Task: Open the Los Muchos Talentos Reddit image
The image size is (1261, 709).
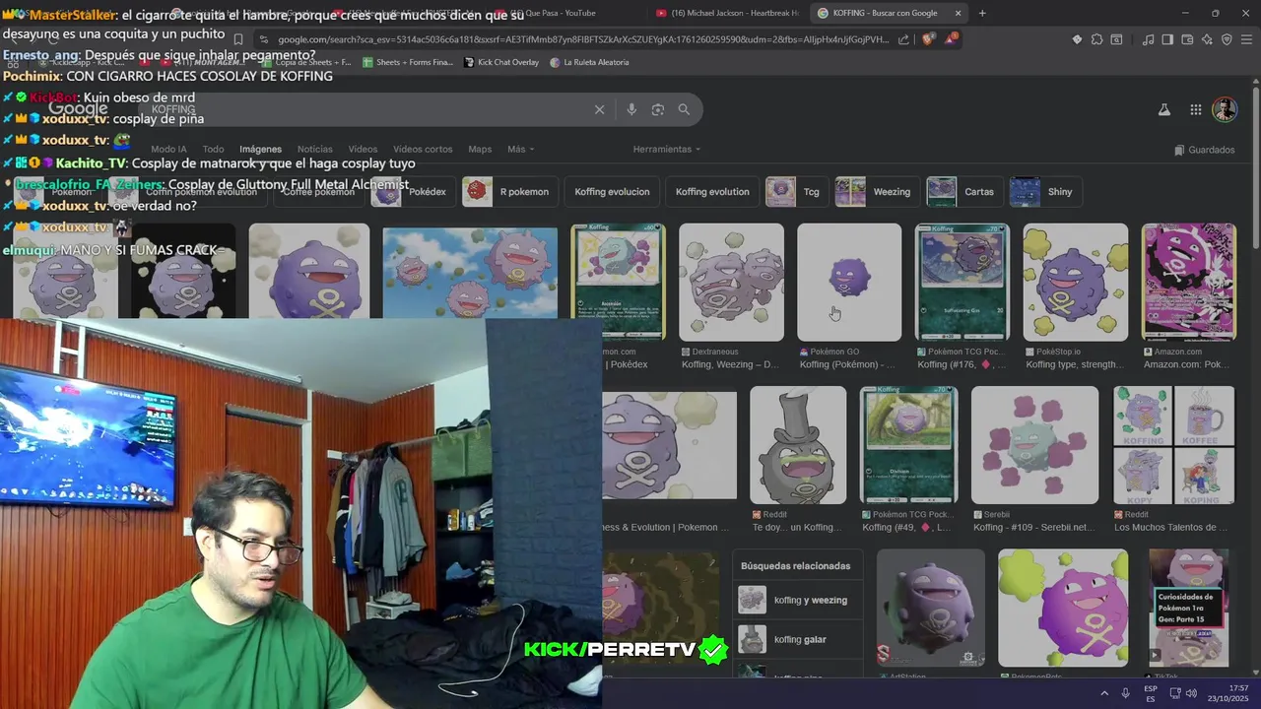Action: pyautogui.click(x=1173, y=445)
